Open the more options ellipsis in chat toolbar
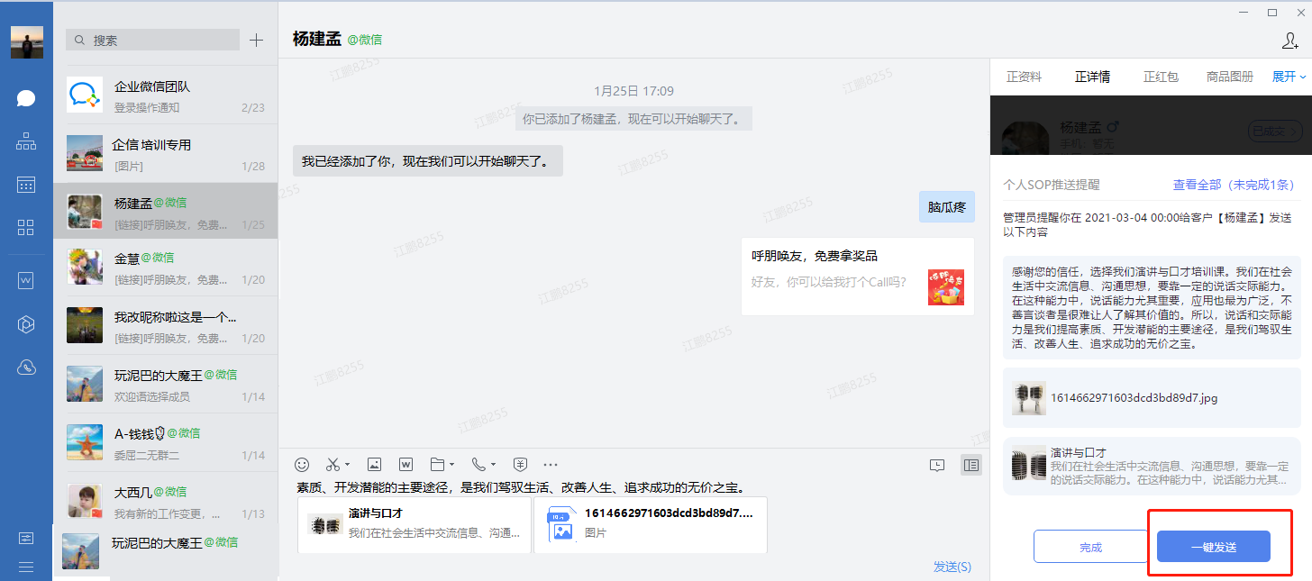The image size is (1312, 581). pyautogui.click(x=551, y=465)
